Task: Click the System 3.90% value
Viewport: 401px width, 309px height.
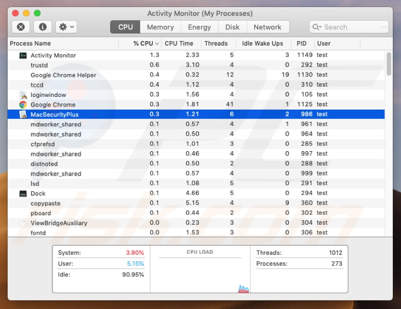Action: (x=135, y=253)
